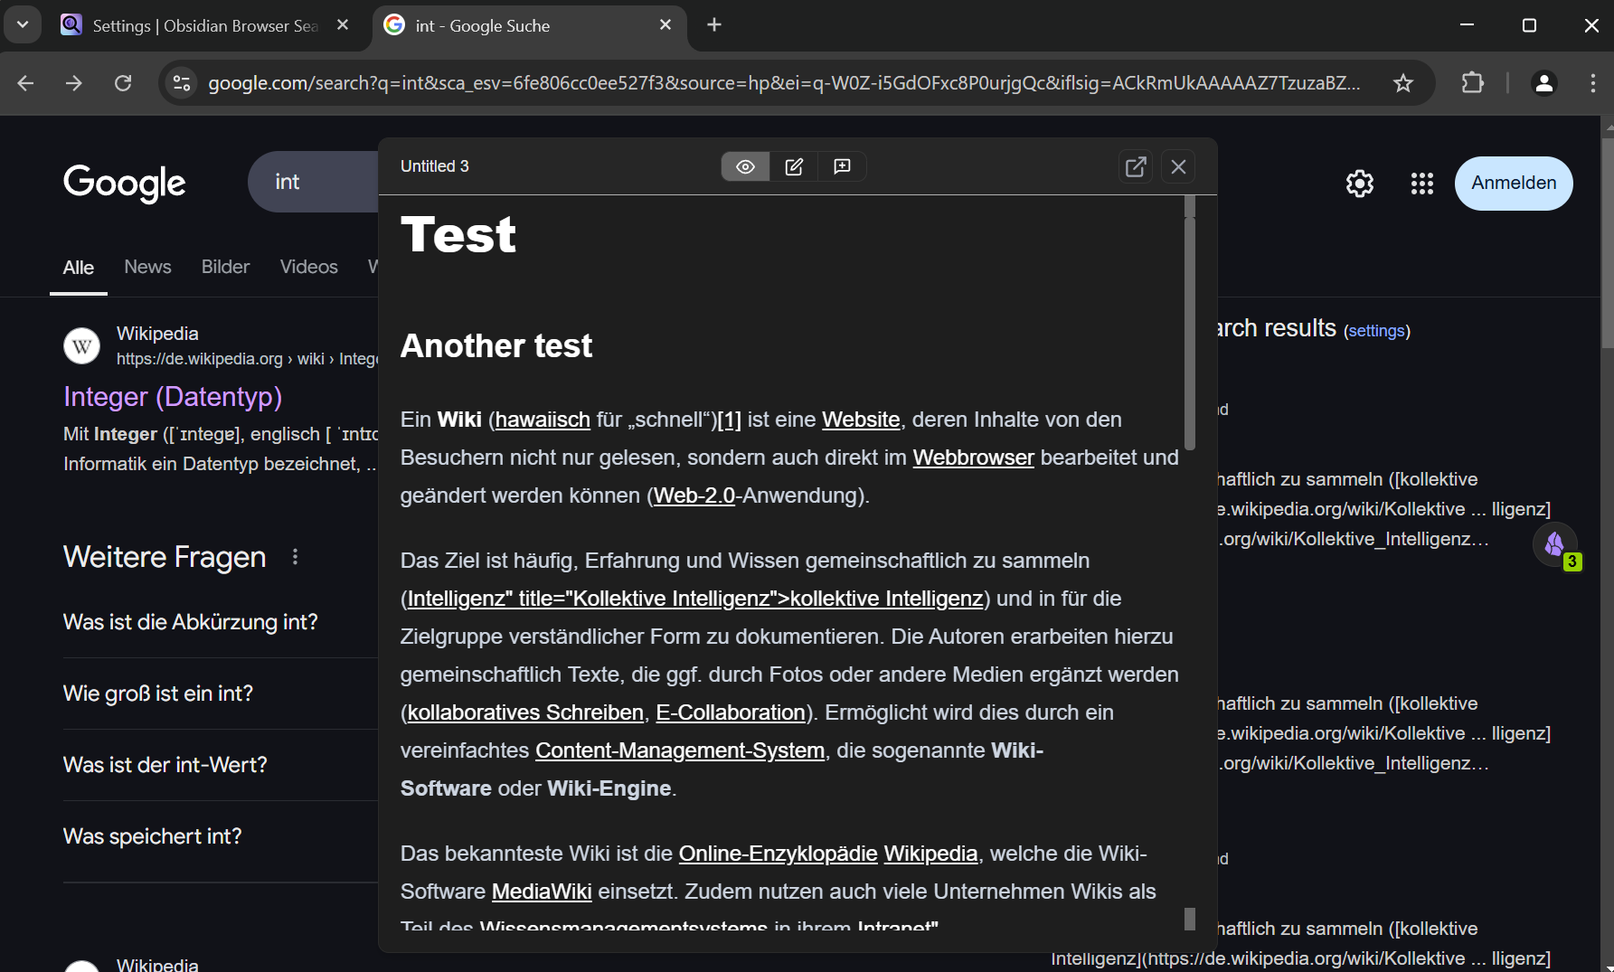Go to Google homepage via logo
The height and width of the screenshot is (972, 1614).
coord(125,183)
